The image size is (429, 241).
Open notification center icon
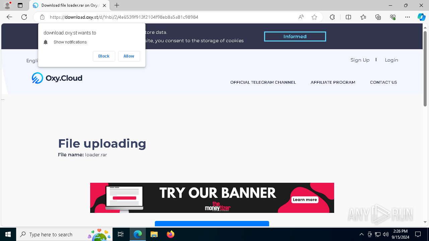(x=418, y=234)
